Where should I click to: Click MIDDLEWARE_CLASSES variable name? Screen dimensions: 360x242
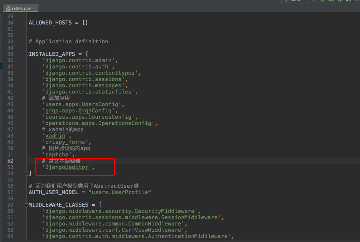coord(59,205)
